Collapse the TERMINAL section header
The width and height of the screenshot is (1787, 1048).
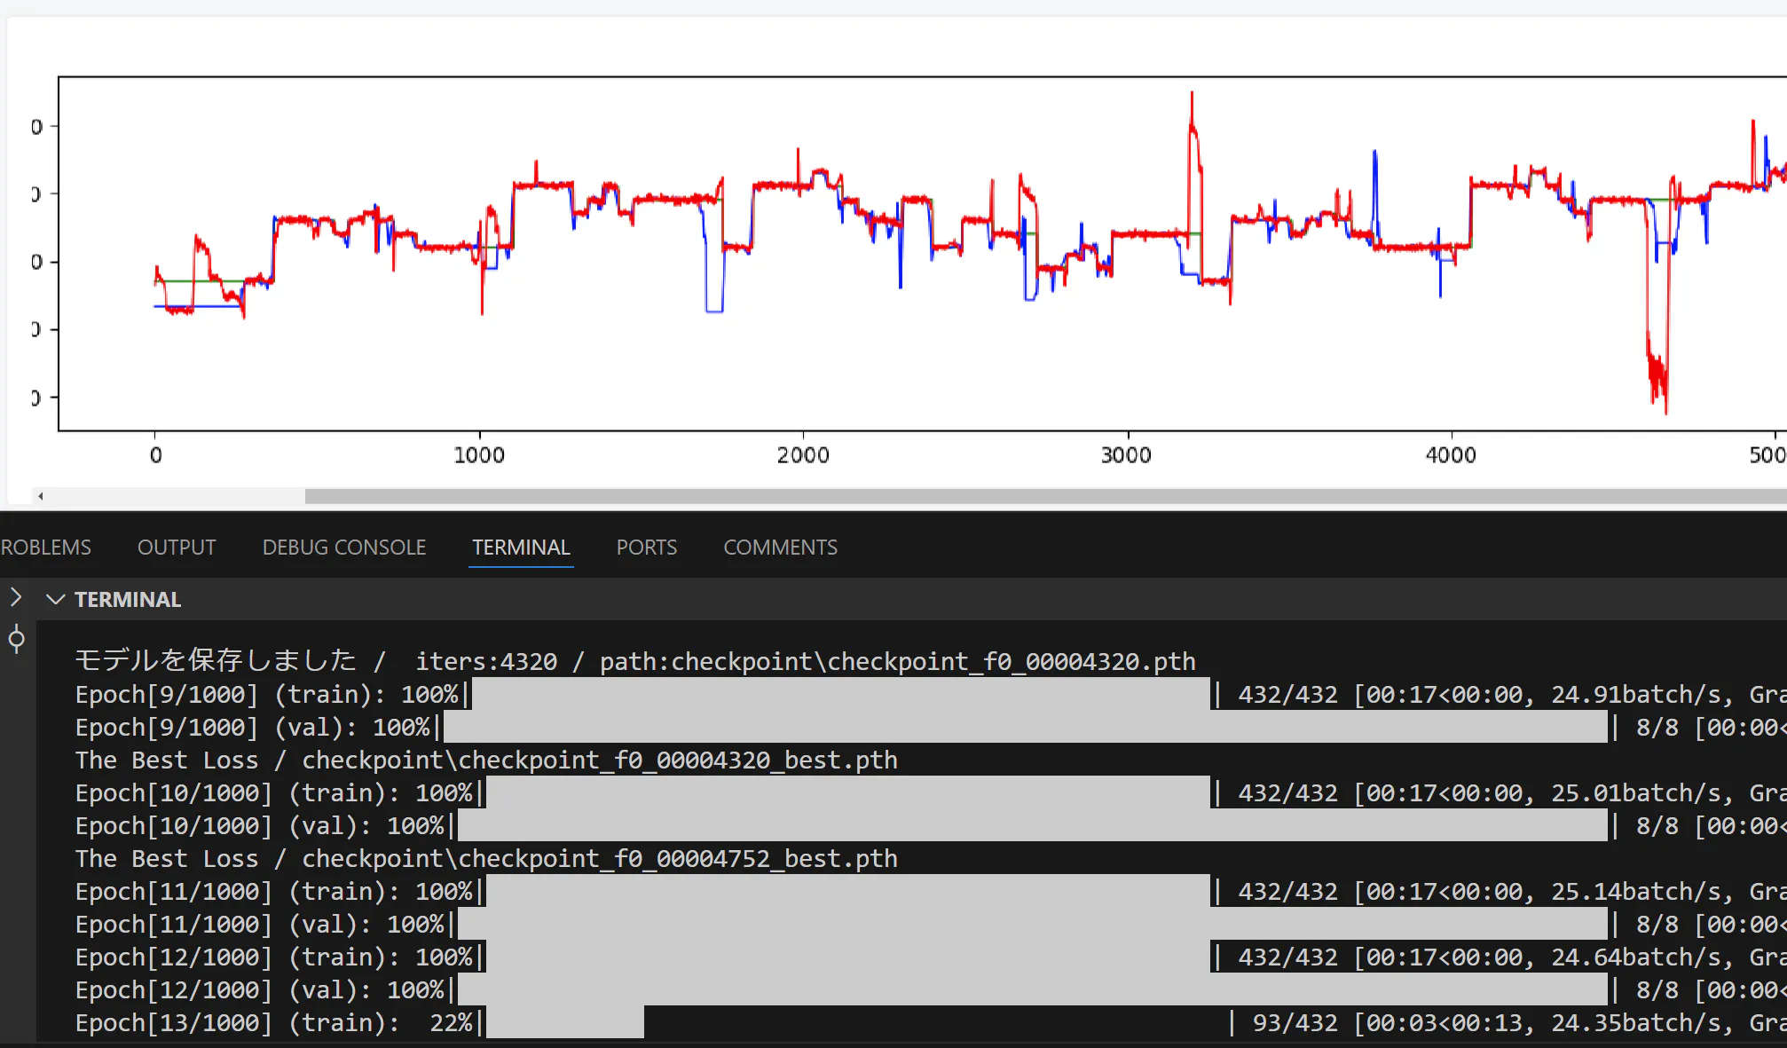(56, 600)
